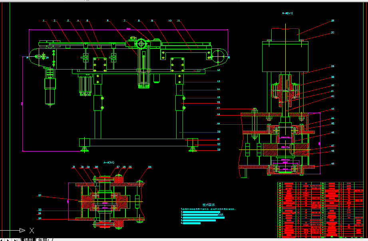Select part callout number 22
This screenshot has height=241, width=368.
[219, 144]
